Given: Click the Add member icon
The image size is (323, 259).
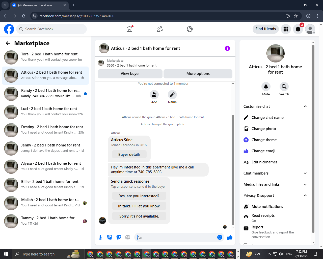Looking at the screenshot, I should pos(154,95).
